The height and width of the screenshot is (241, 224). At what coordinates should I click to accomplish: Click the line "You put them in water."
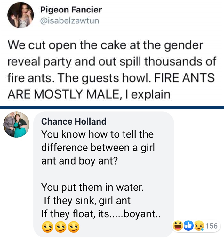coord(92,187)
